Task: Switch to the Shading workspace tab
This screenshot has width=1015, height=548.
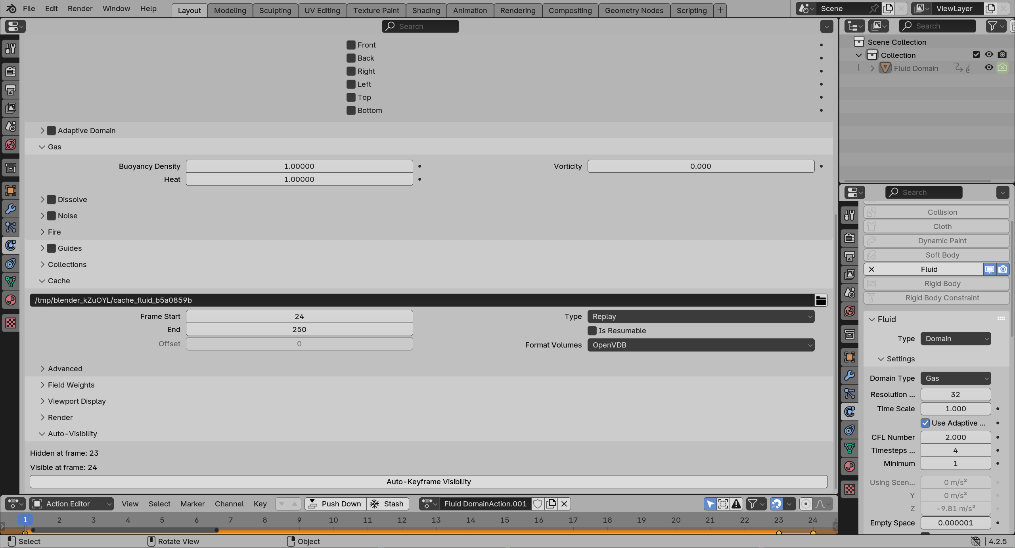Action: pyautogui.click(x=425, y=10)
